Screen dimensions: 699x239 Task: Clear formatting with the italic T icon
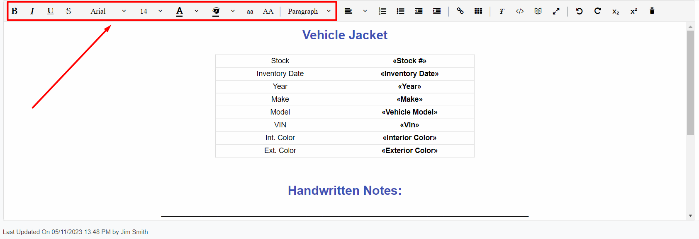[502, 11]
